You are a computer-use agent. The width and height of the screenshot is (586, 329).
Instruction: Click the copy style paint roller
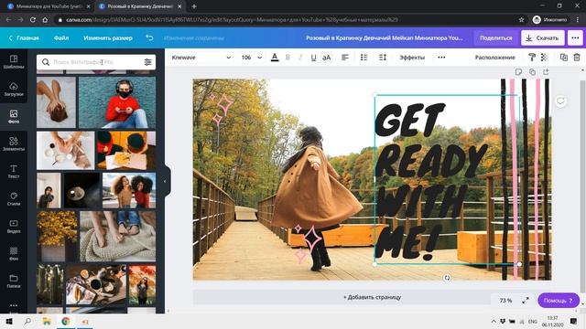531,58
